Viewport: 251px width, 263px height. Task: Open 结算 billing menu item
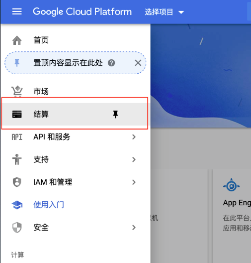tap(76, 114)
